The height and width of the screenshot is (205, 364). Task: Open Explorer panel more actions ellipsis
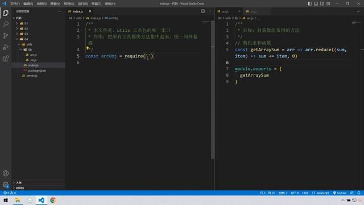click(60, 11)
